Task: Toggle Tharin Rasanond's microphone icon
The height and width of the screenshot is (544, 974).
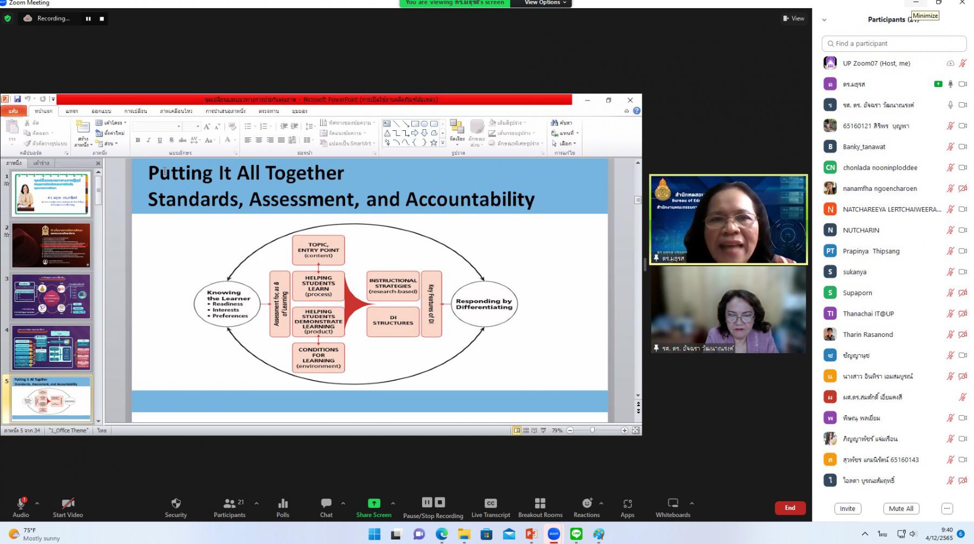Action: pos(950,335)
